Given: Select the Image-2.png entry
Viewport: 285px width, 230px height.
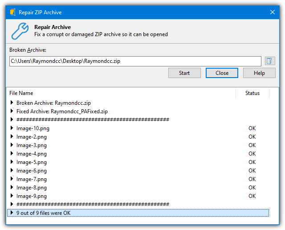Looking at the screenshot, I should pos(31,137).
